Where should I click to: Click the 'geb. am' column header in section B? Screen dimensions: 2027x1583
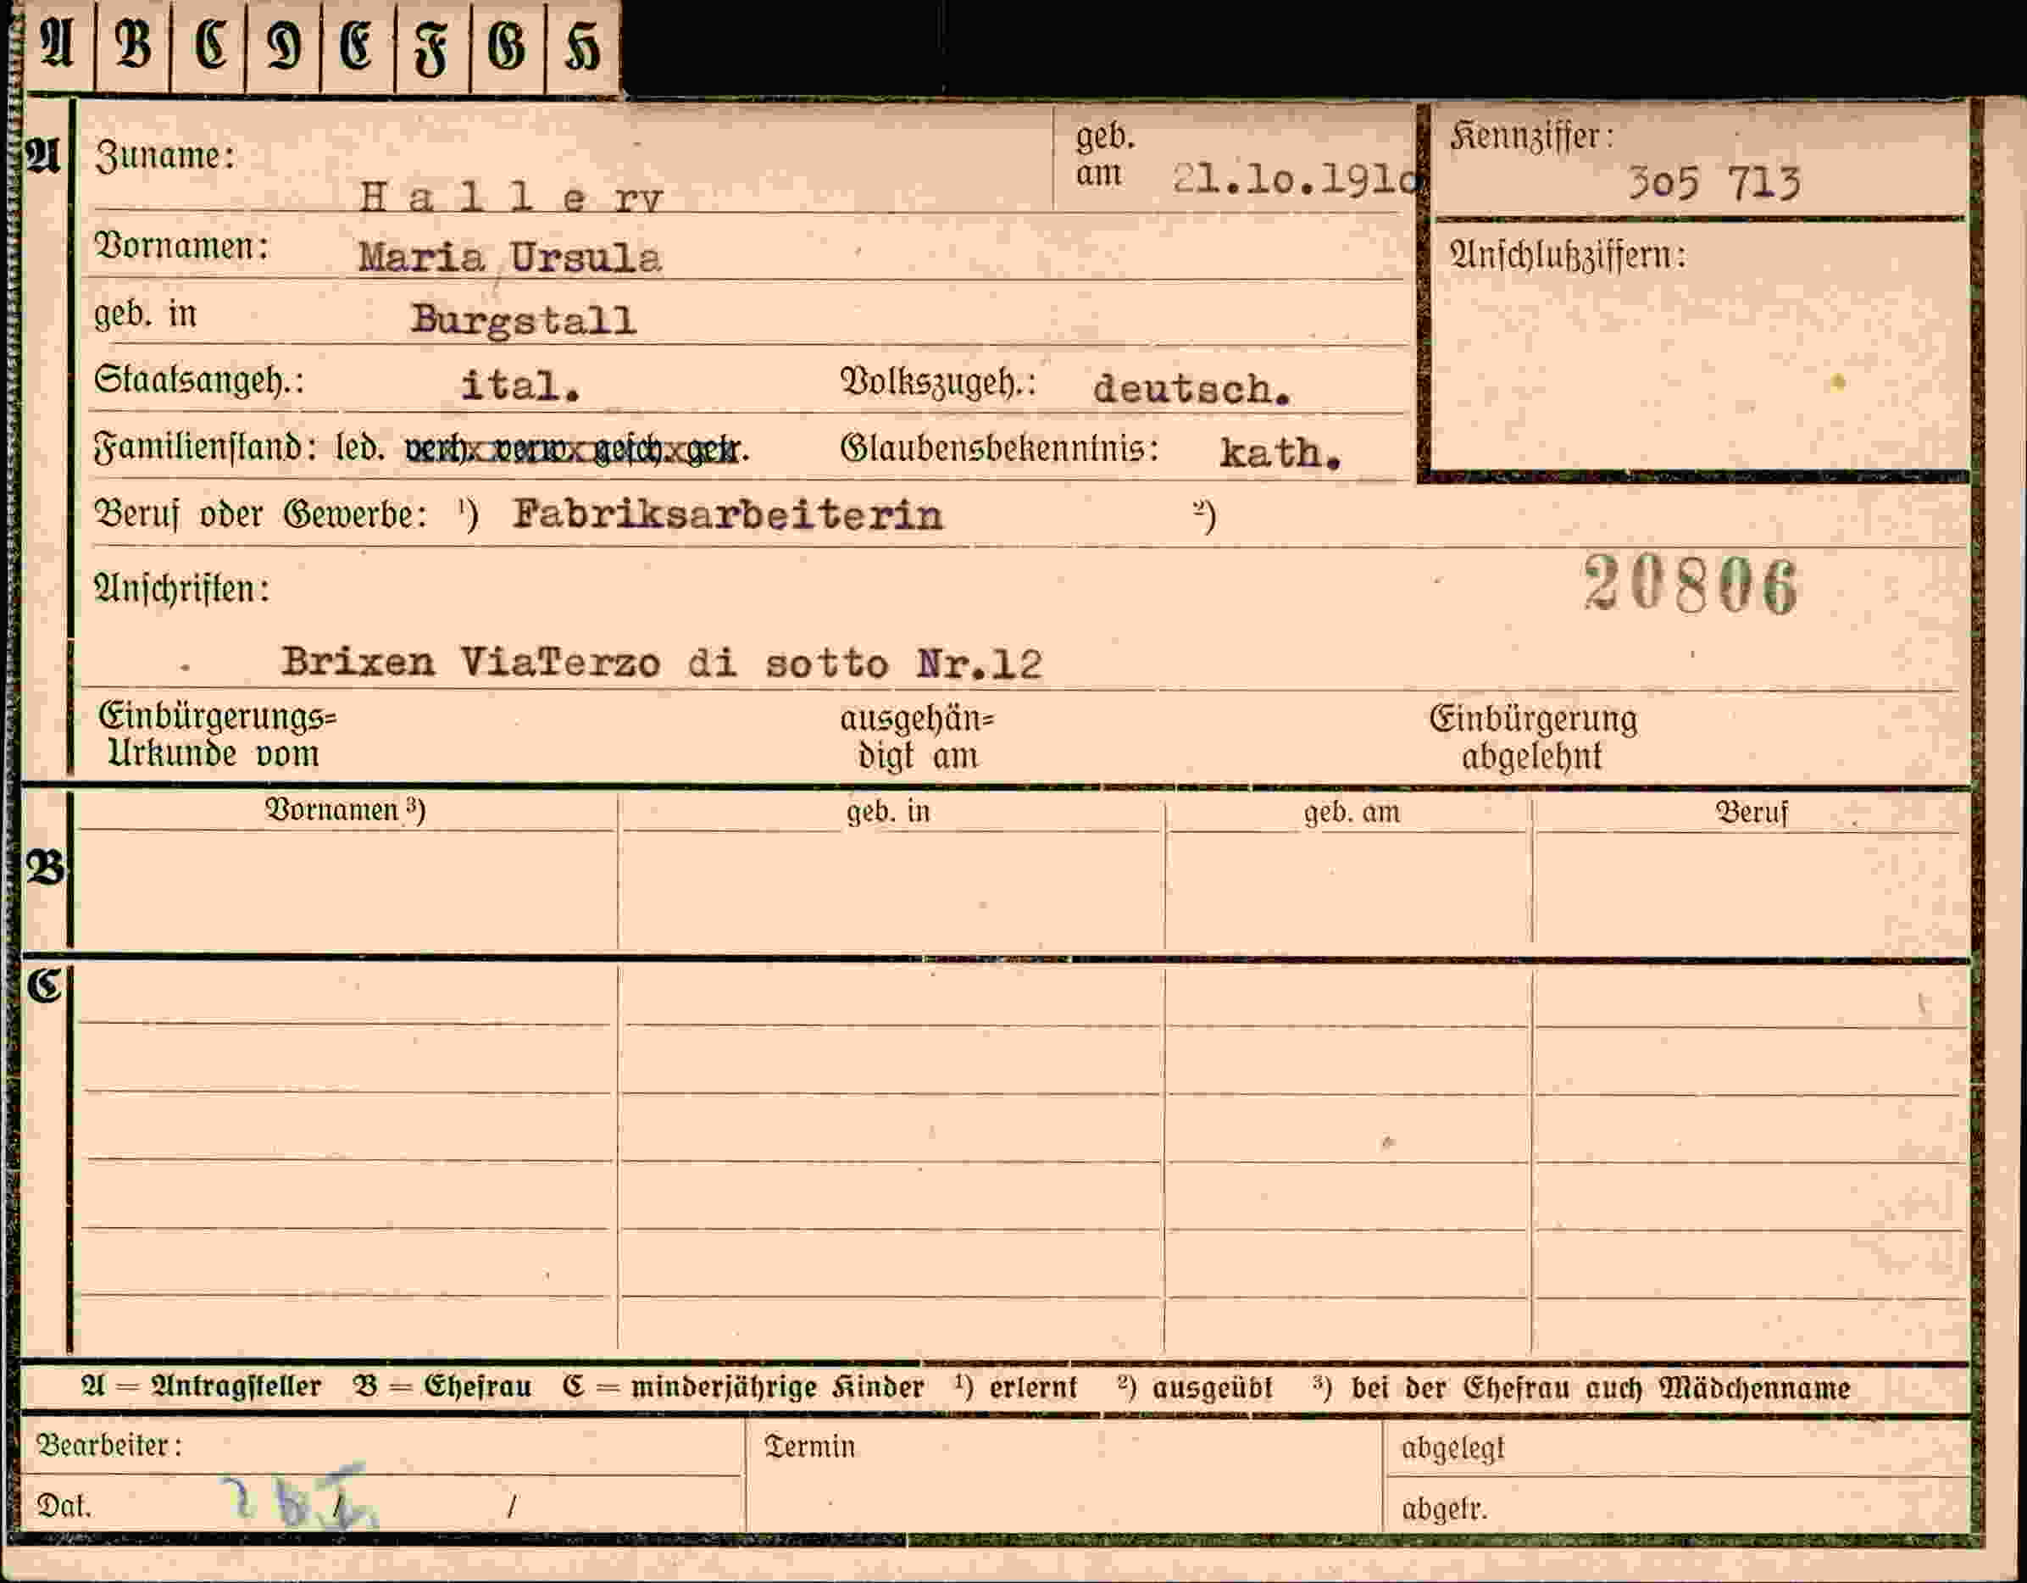[x=1352, y=812]
